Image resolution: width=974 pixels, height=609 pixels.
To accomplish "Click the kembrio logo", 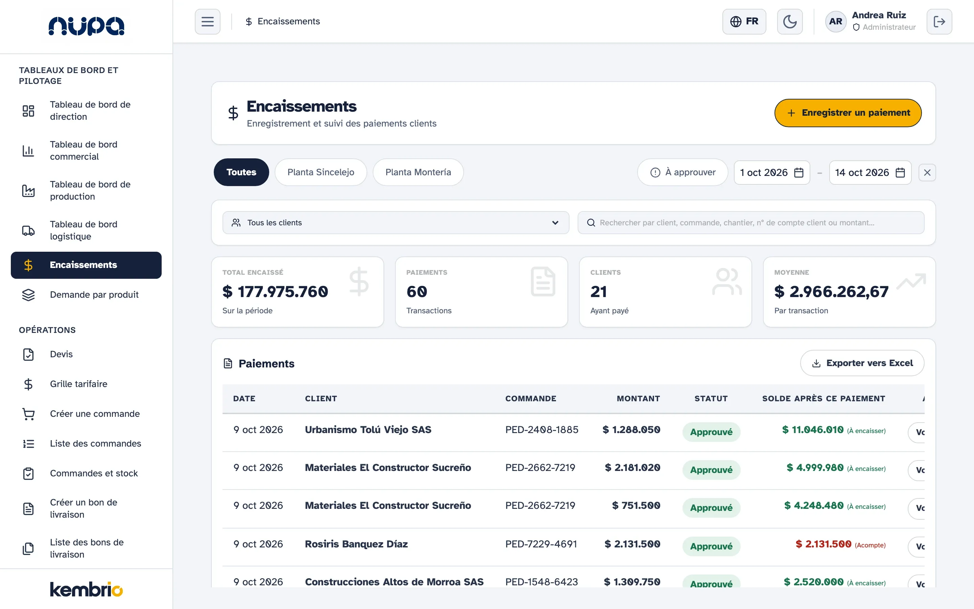I will point(86,589).
